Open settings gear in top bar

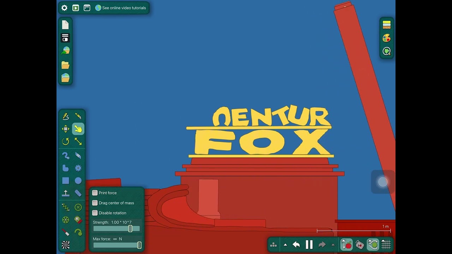64,8
